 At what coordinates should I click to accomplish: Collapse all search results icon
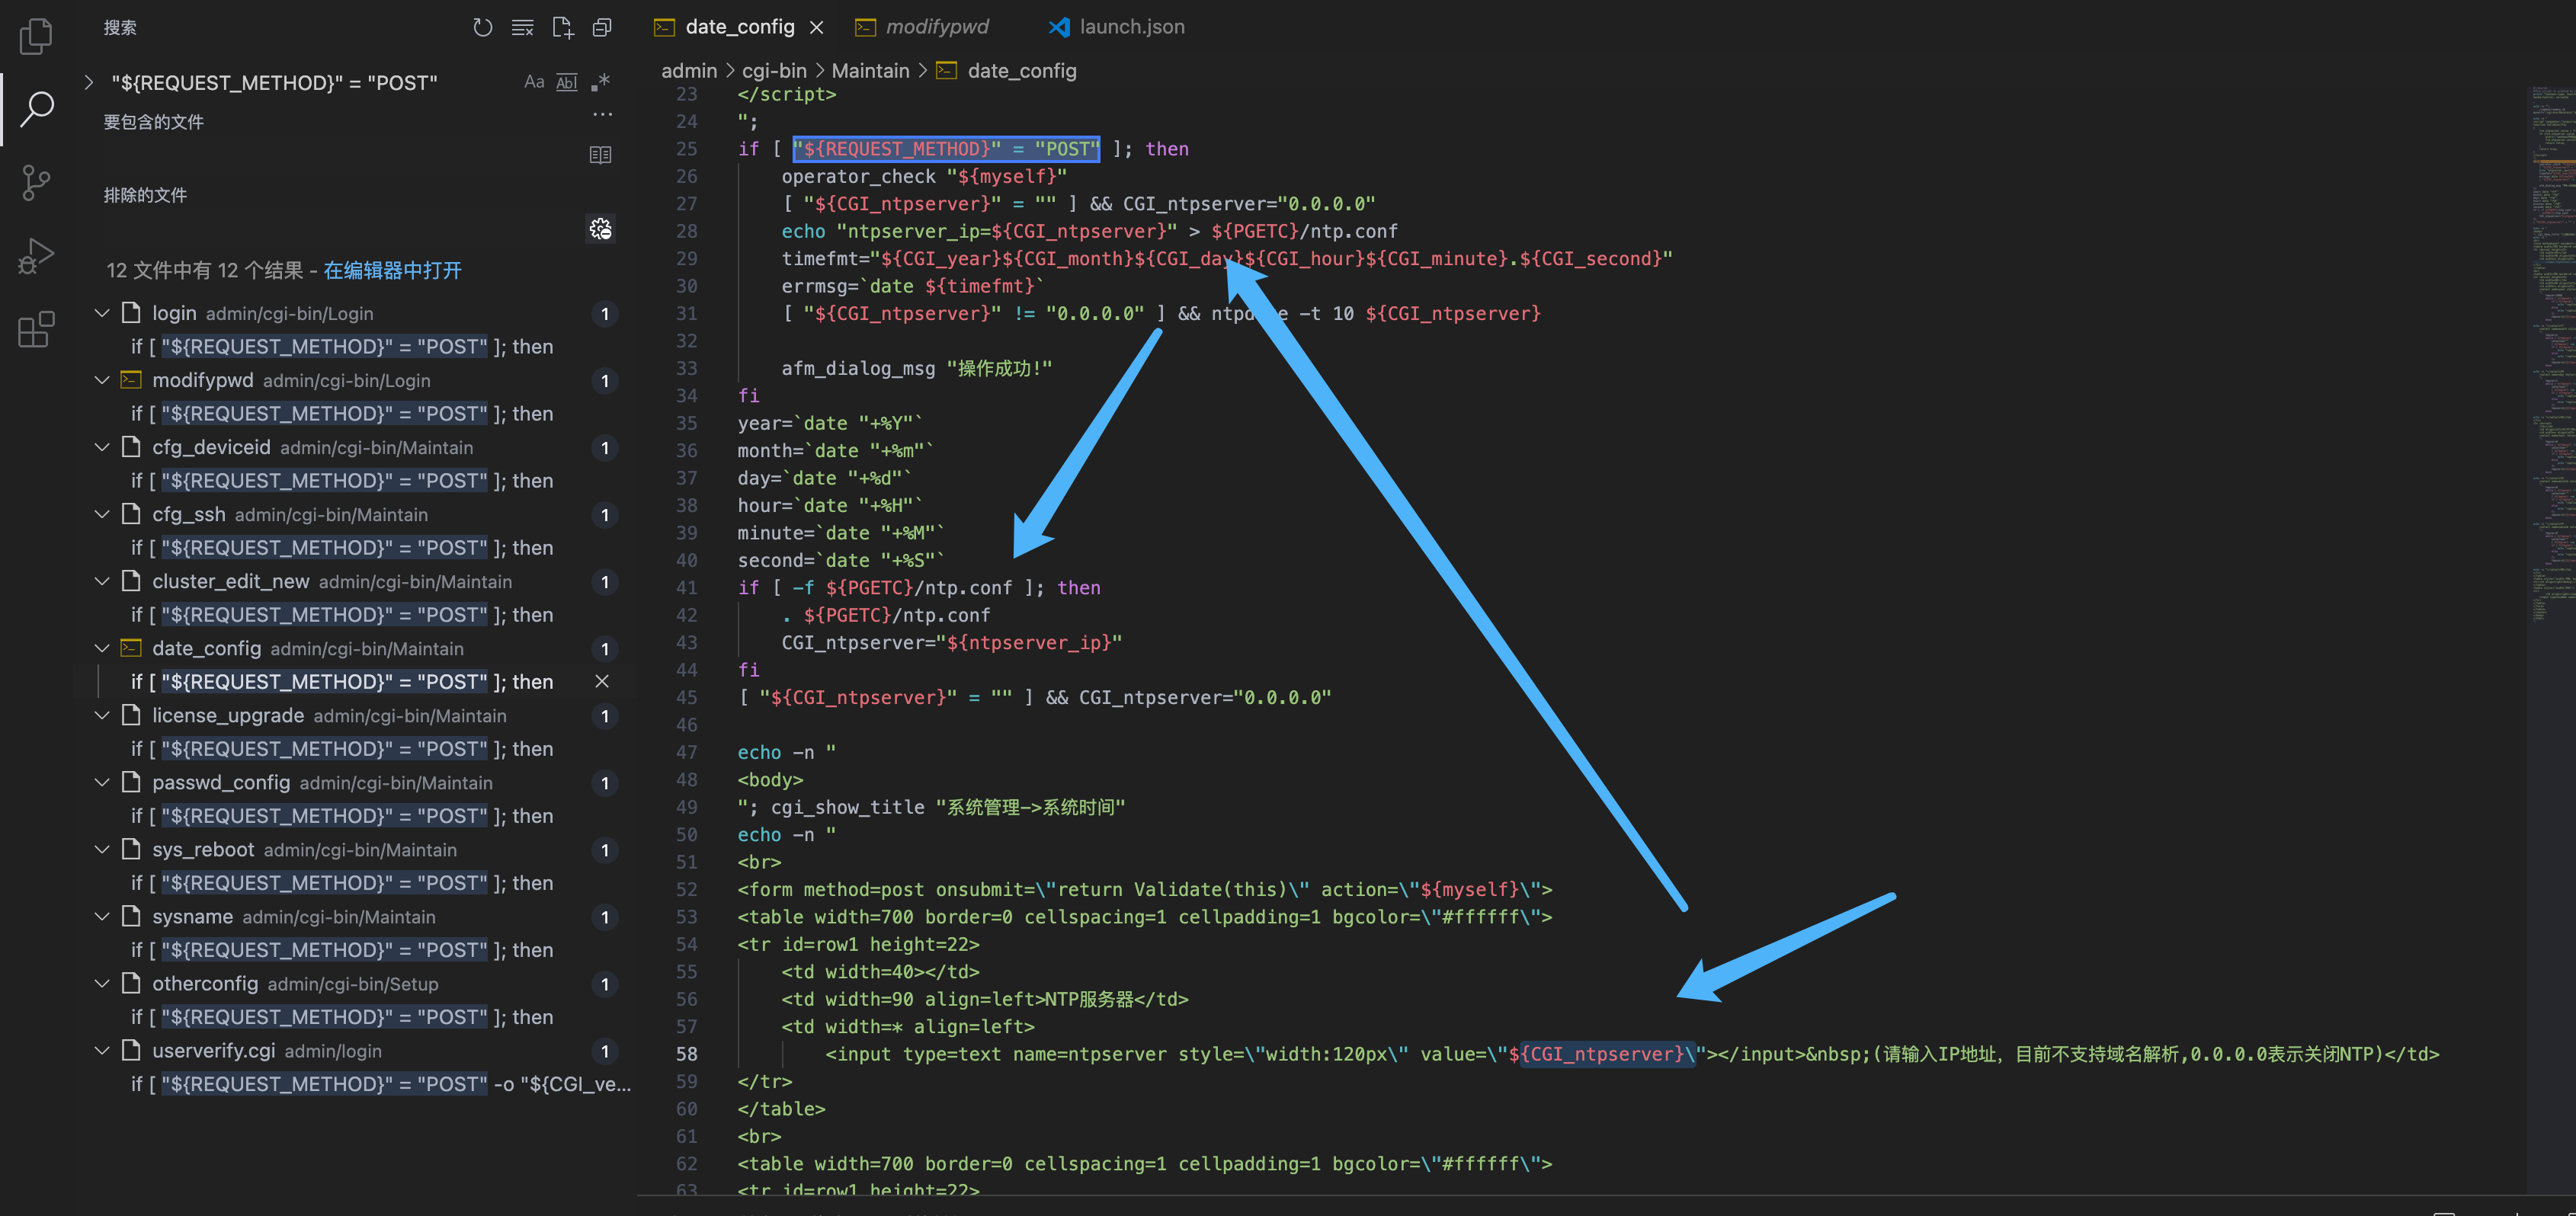[x=602, y=27]
